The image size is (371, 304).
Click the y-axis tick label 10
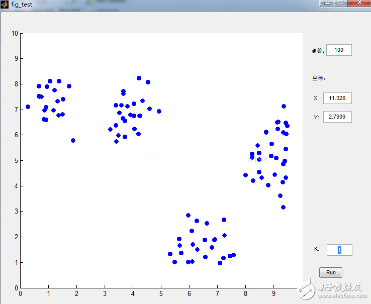15,33
